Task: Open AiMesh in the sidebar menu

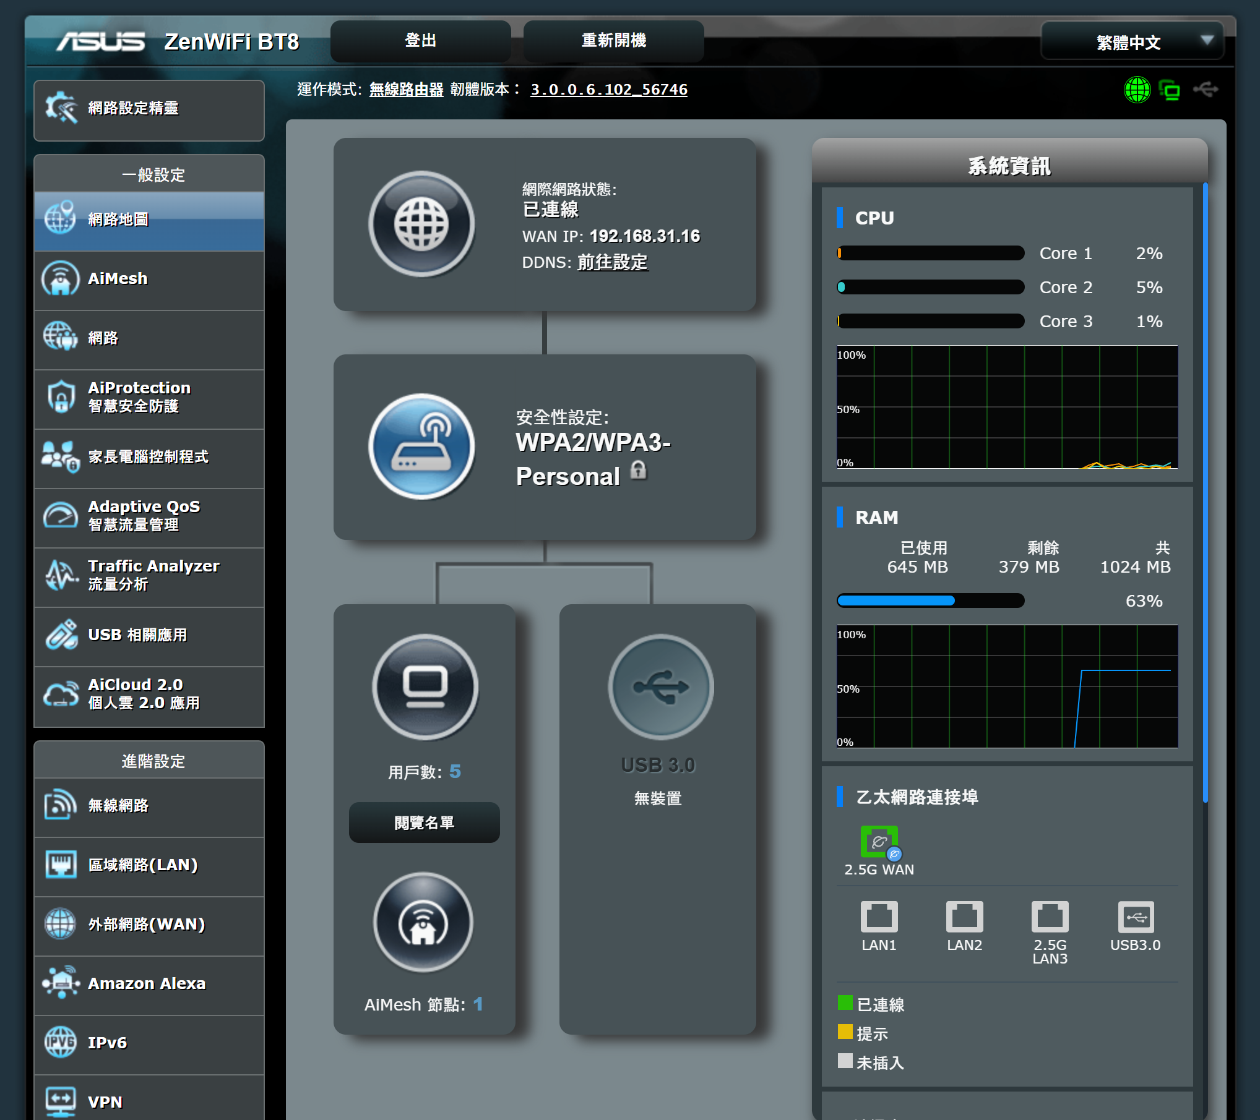Action: point(149,279)
